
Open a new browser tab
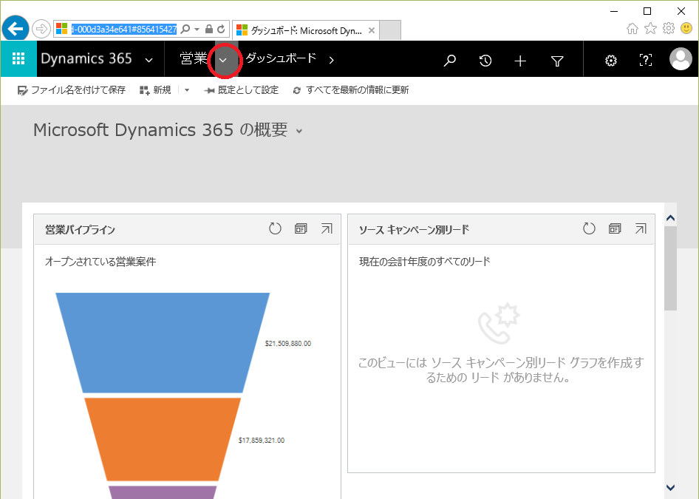coord(390,30)
